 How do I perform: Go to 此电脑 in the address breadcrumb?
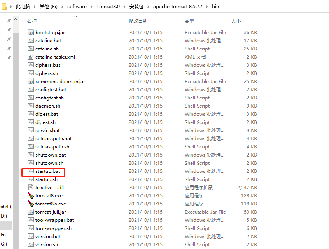[23, 7]
